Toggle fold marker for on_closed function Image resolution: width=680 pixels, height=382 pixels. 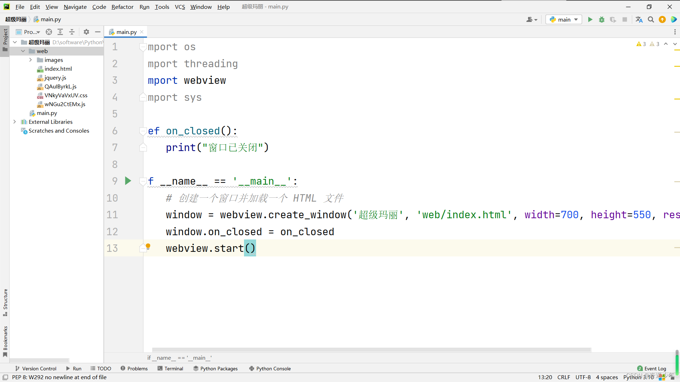tap(143, 131)
